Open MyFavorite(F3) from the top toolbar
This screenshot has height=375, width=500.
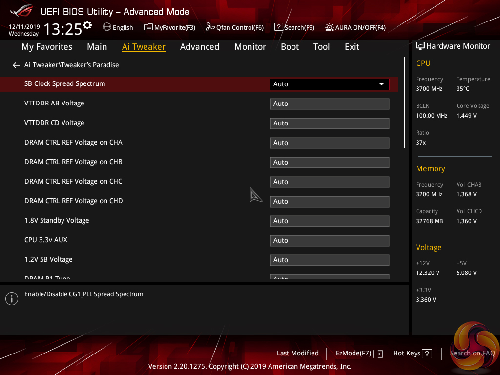tap(169, 27)
